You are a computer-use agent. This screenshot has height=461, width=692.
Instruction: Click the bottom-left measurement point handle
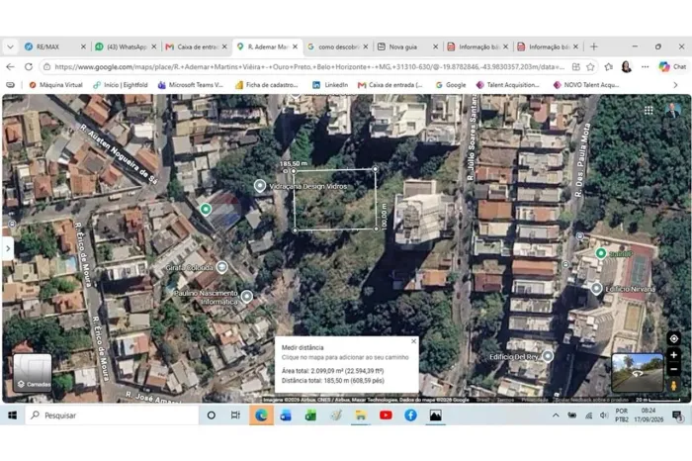(x=296, y=230)
